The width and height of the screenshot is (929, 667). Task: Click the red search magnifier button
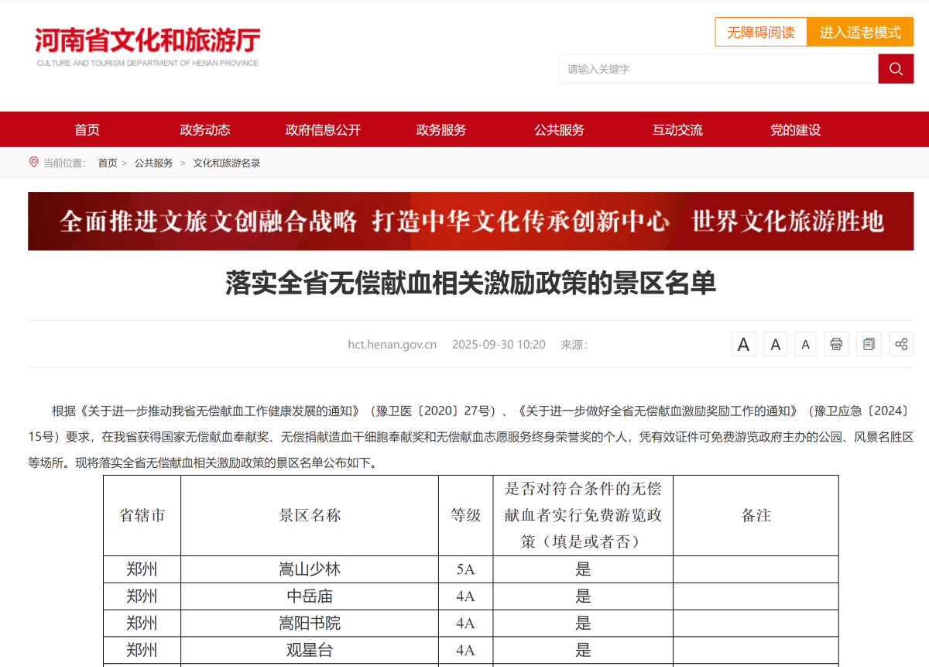click(896, 69)
